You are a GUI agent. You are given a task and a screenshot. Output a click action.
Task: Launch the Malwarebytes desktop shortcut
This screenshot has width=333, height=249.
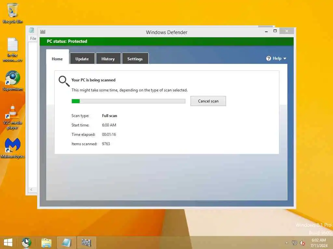tap(13, 148)
